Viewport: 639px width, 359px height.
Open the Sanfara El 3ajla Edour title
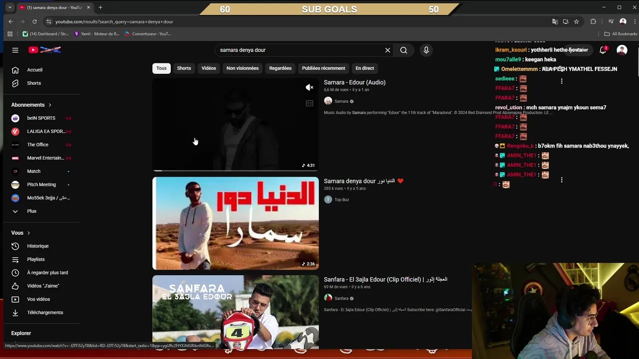pyautogui.click(x=385, y=280)
